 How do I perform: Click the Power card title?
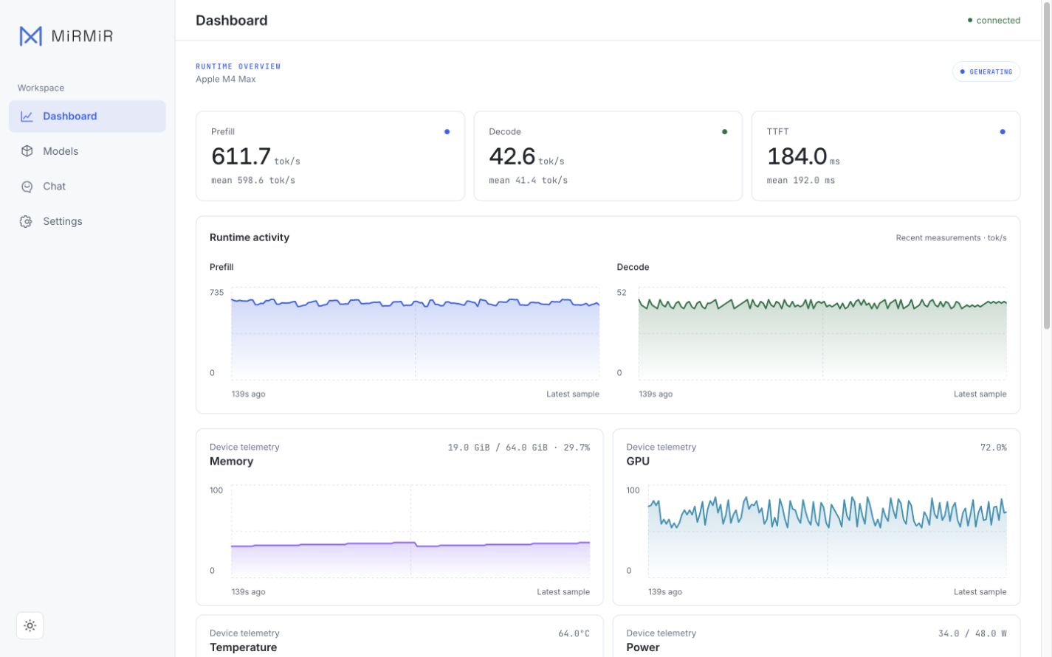click(643, 647)
